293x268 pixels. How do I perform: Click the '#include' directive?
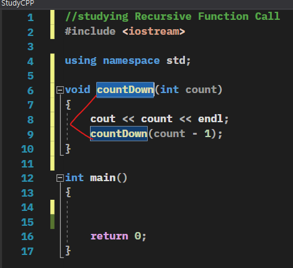click(90, 31)
